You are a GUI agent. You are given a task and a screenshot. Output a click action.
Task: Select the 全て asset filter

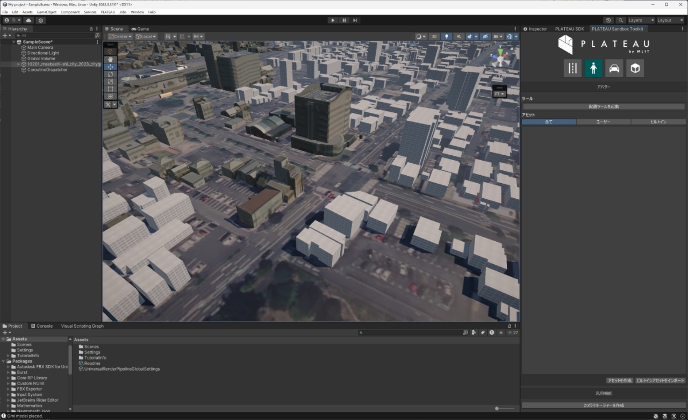pyautogui.click(x=549, y=122)
